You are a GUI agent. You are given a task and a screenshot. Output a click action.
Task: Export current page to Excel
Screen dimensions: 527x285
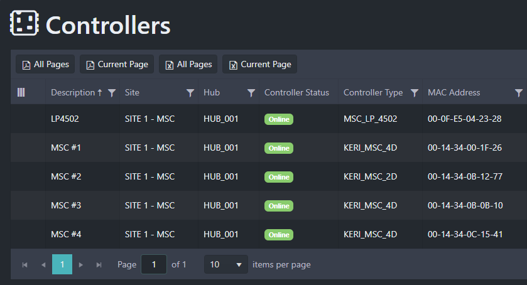click(x=259, y=64)
